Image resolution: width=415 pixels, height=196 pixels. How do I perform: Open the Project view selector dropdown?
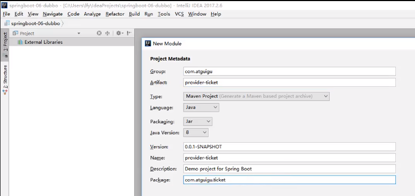pos(79,33)
